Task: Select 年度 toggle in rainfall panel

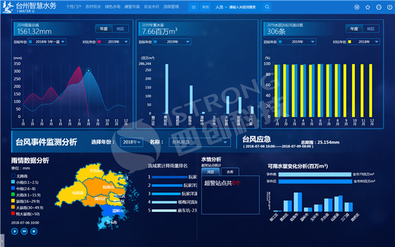Action: point(104,29)
